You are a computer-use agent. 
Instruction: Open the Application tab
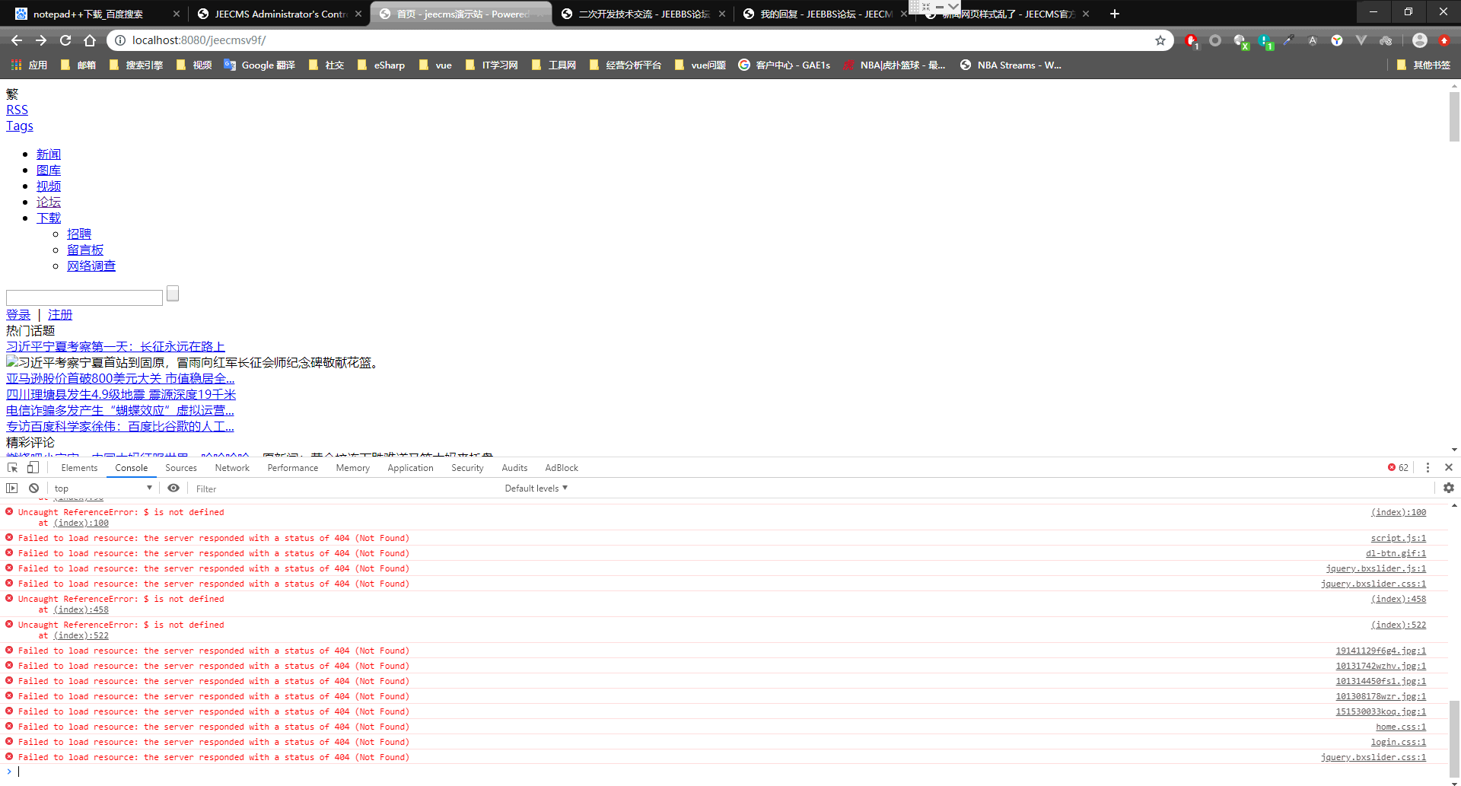410,468
